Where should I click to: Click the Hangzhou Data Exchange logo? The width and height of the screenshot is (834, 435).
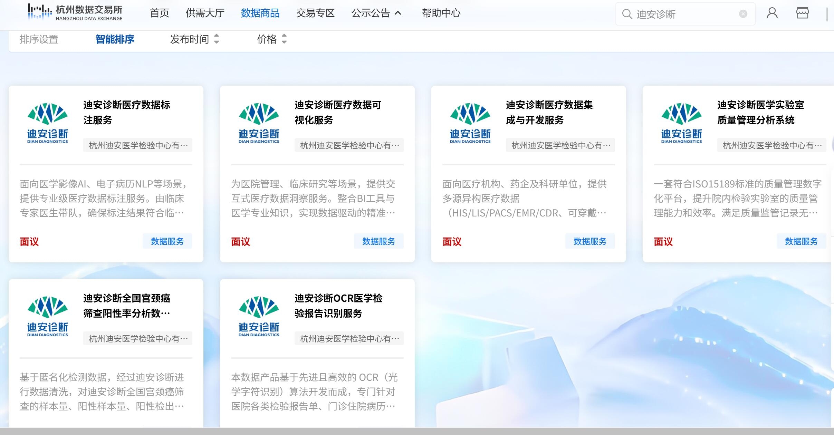tap(75, 13)
